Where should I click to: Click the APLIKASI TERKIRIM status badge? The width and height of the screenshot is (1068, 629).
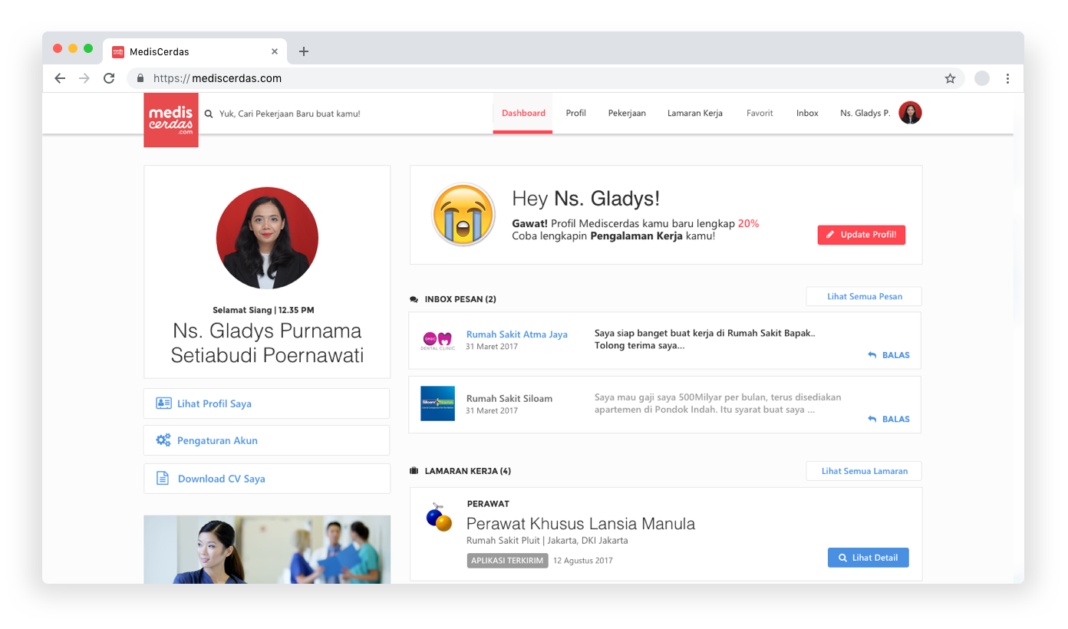coord(507,560)
